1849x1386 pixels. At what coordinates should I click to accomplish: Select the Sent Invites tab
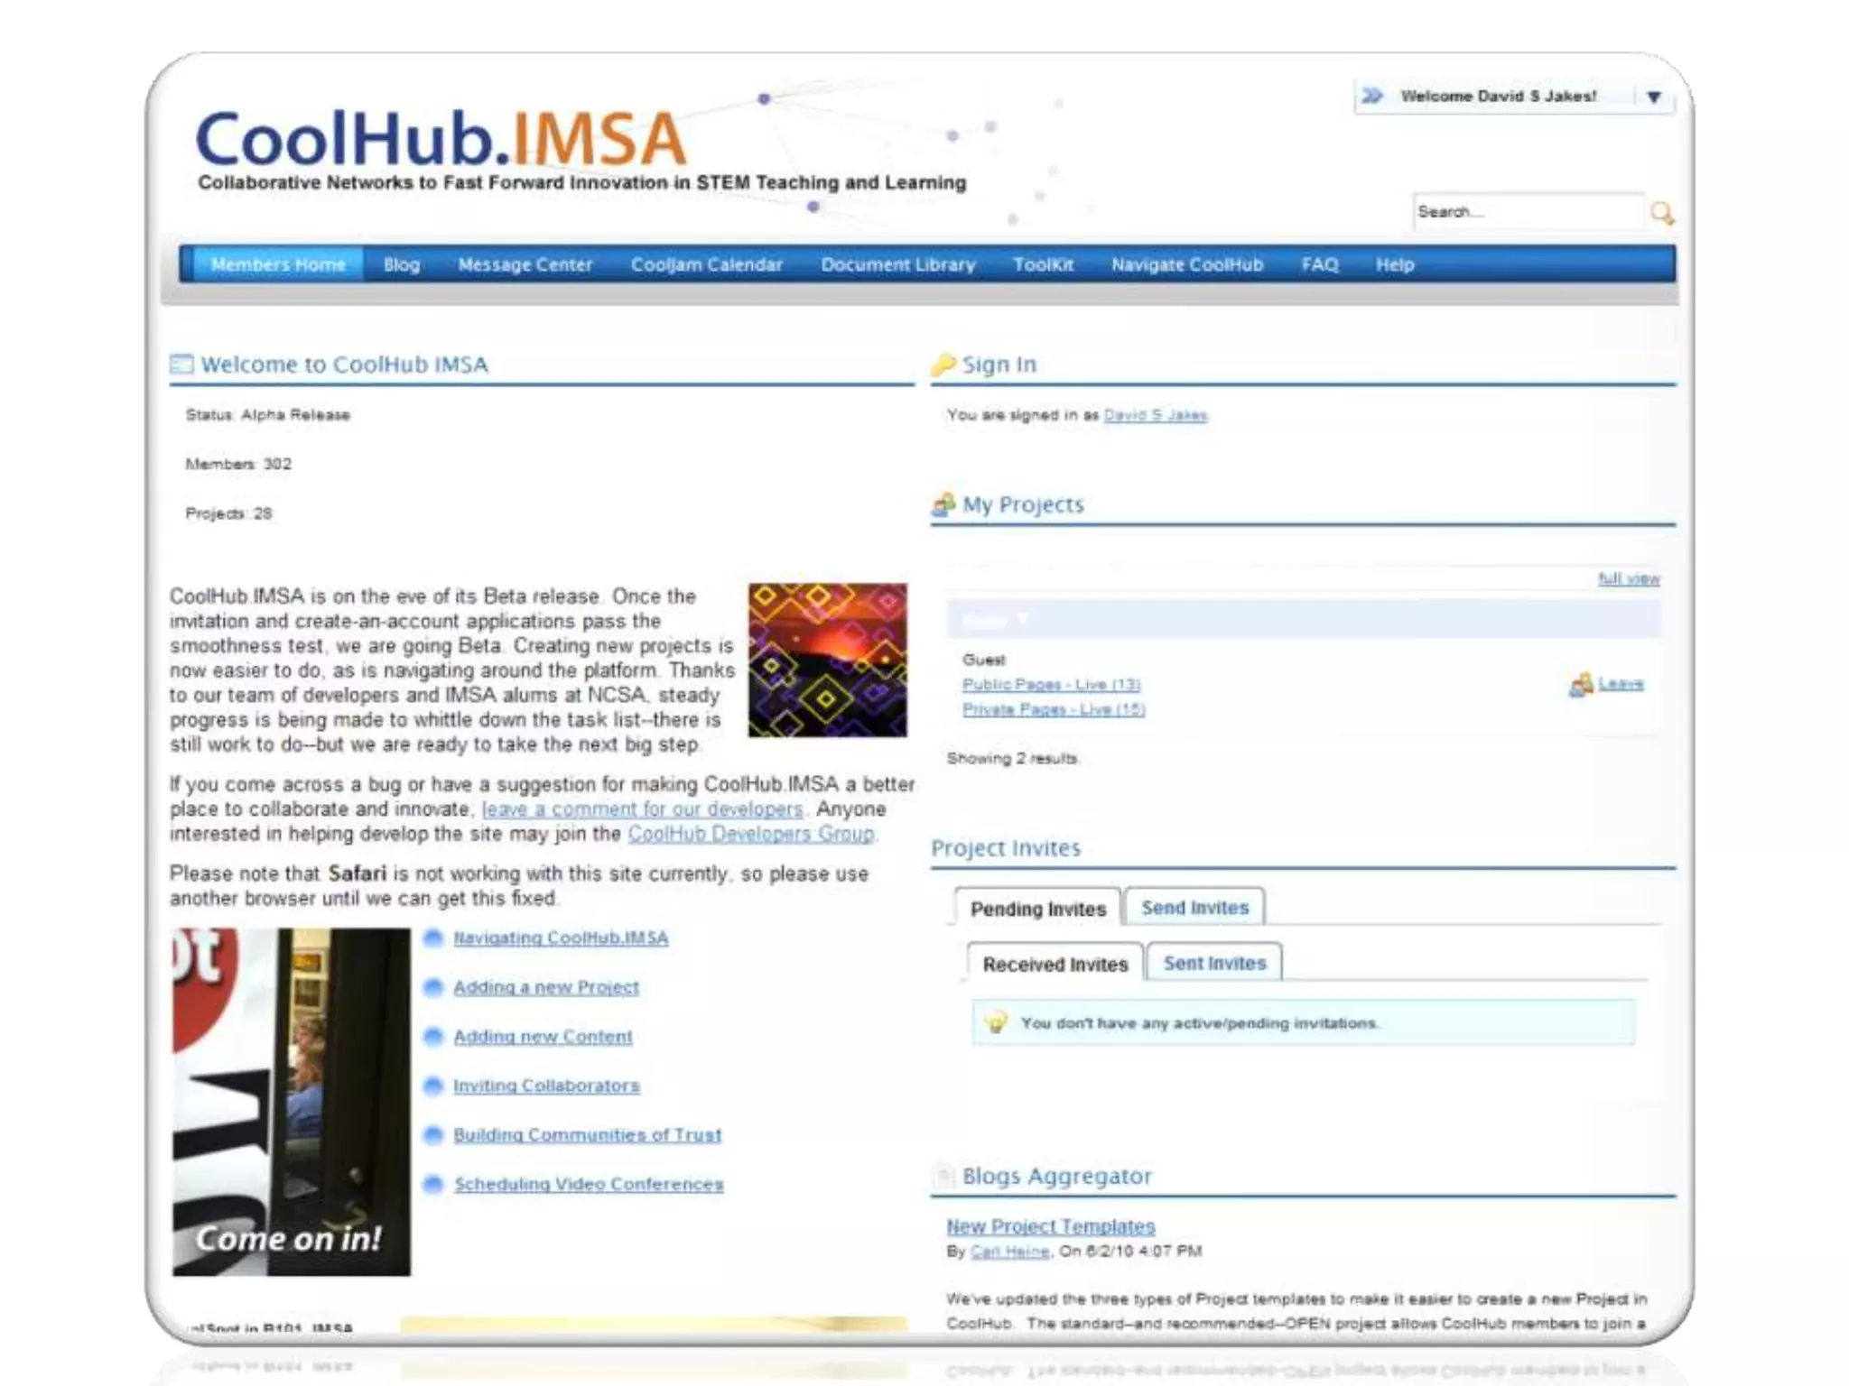[x=1214, y=963]
